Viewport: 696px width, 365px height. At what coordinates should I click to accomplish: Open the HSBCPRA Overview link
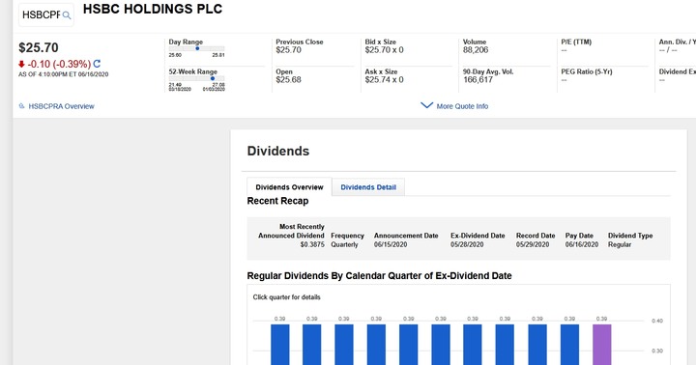pyautogui.click(x=61, y=106)
